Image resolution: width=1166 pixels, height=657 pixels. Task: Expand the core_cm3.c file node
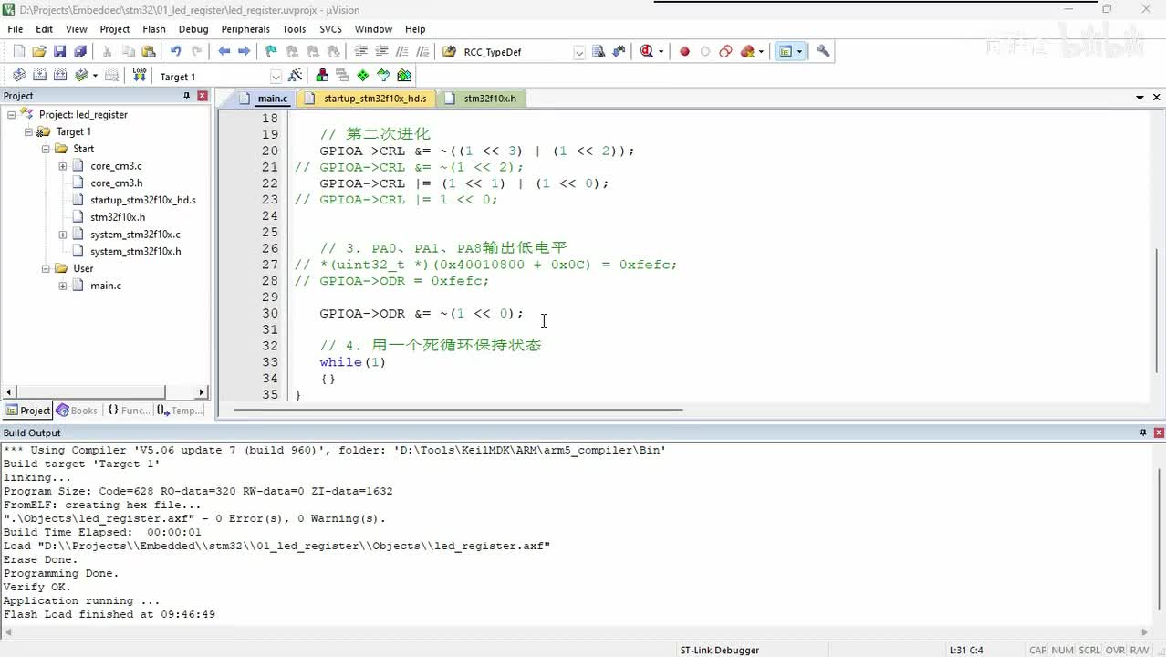tap(63, 166)
